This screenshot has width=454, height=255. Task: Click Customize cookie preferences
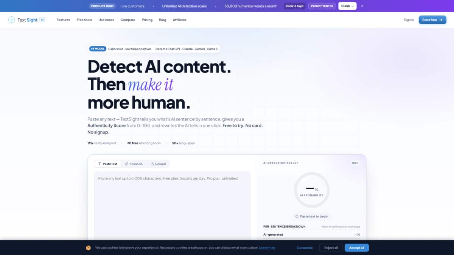point(305,248)
